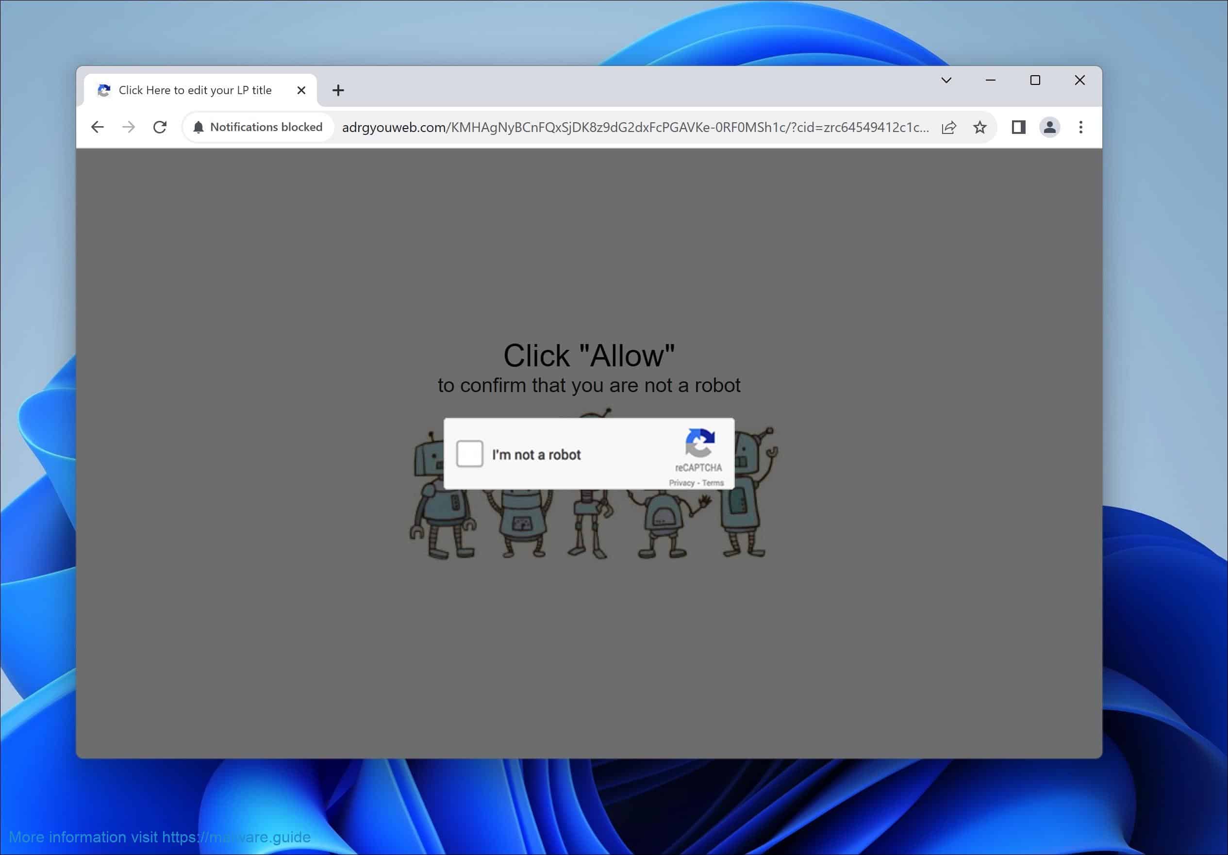Close the browser window

coord(1079,80)
